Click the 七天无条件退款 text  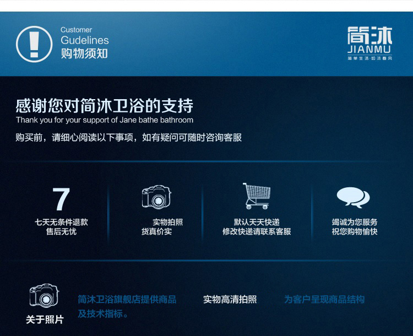click(x=61, y=222)
